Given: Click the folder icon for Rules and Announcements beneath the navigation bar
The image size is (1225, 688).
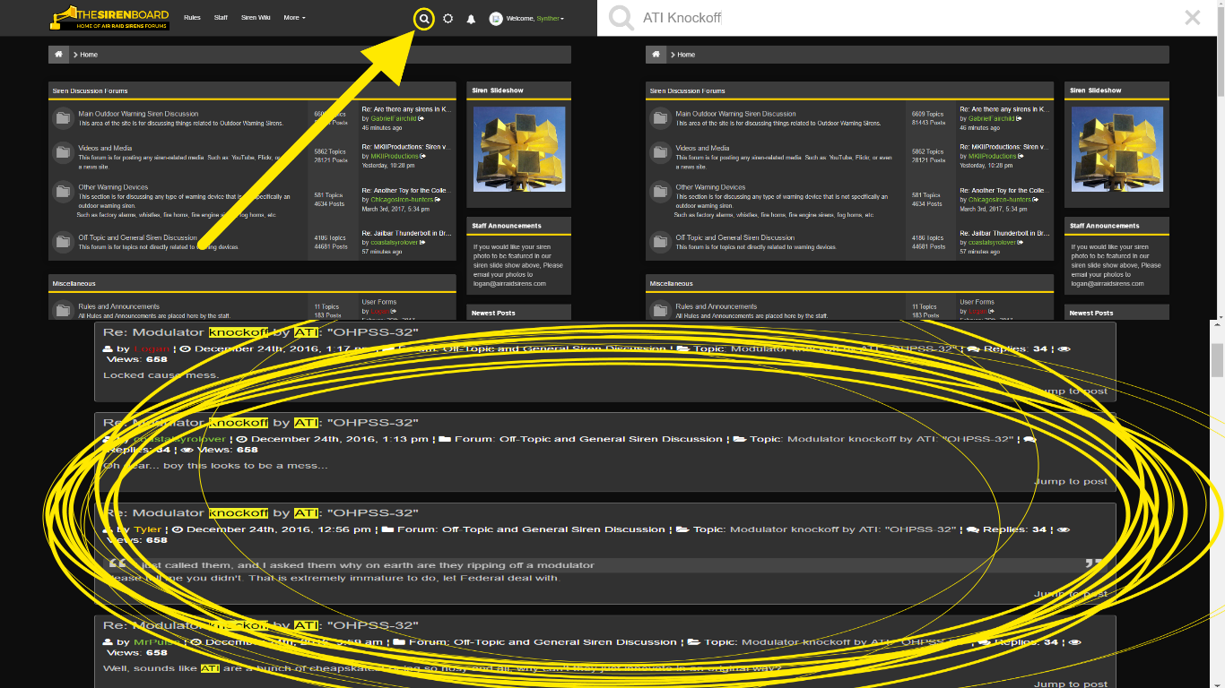Looking at the screenshot, I should pyautogui.click(x=63, y=310).
